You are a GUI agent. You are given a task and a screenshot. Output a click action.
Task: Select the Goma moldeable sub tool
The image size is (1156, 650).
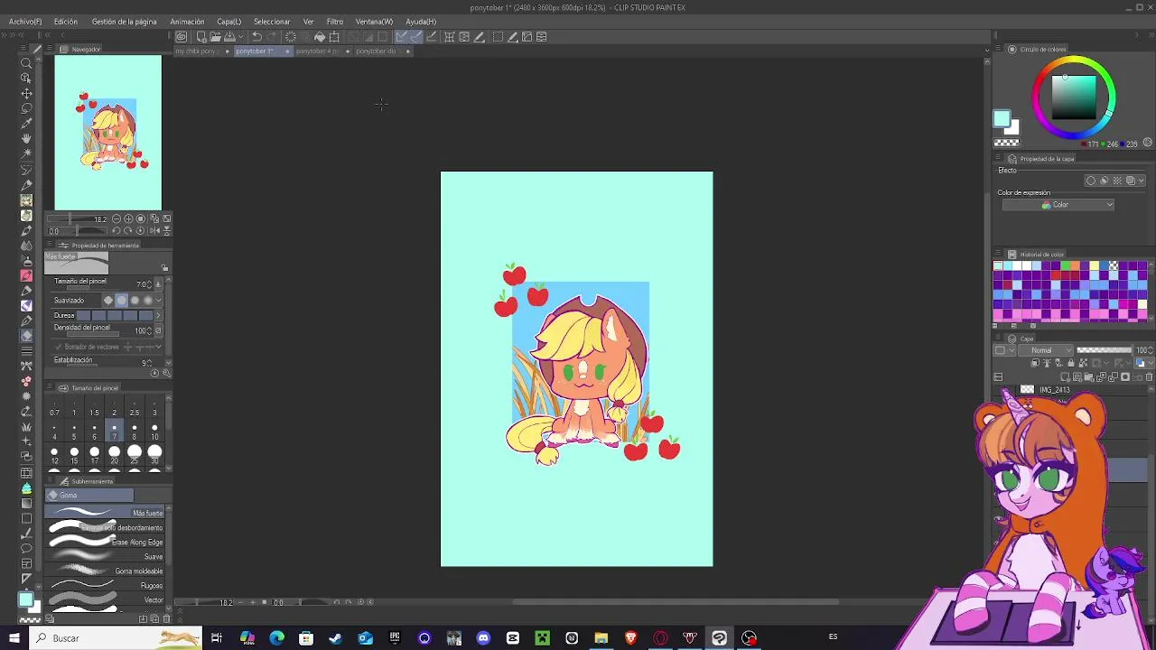(106, 571)
